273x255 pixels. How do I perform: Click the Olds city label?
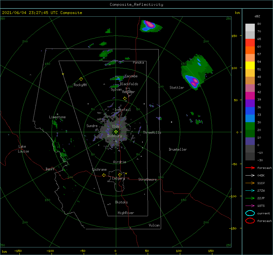pyautogui.click(x=116, y=126)
